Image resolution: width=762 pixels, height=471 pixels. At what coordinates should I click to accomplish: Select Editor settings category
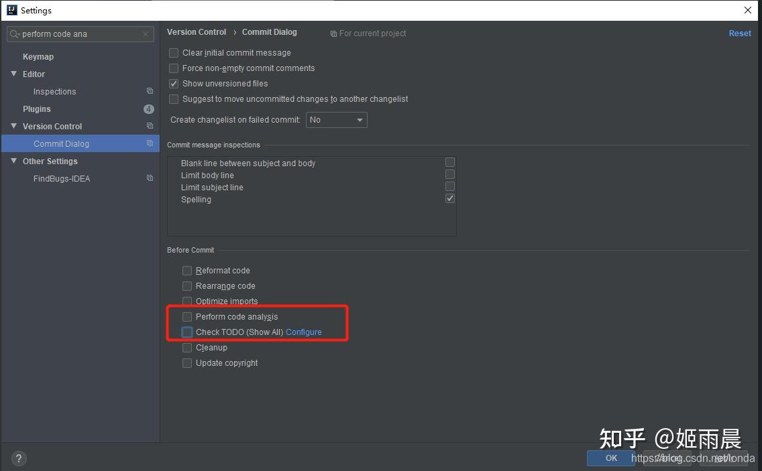tap(34, 74)
